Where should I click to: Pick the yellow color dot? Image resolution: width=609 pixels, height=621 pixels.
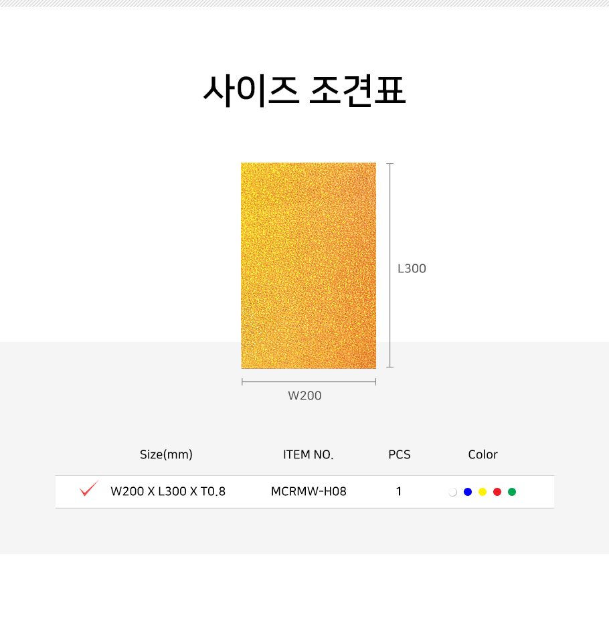point(483,492)
